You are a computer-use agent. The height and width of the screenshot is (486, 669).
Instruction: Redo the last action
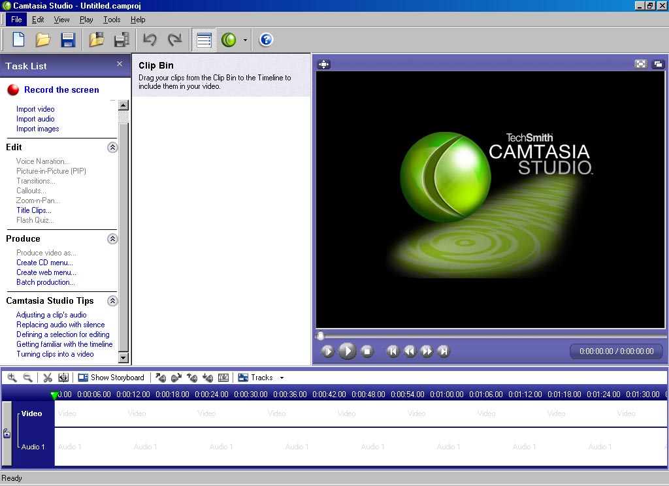tap(175, 40)
